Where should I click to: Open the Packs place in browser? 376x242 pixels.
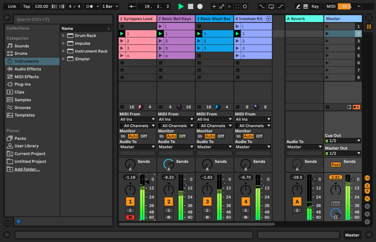pyautogui.click(x=20, y=139)
